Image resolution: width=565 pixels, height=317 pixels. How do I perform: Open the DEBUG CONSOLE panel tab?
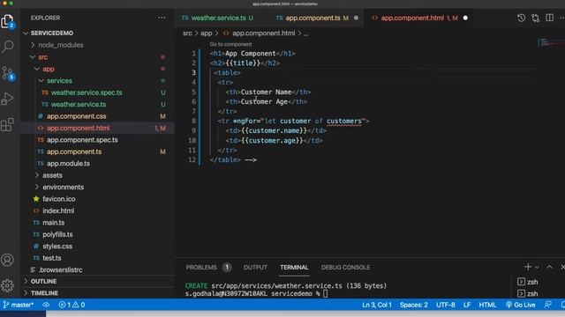[345, 268]
